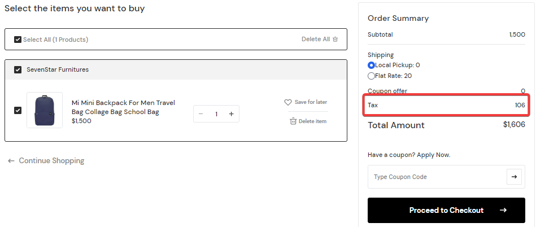536x227 pixels.
Task: Toggle the Select All products checkbox
Action: click(18, 40)
